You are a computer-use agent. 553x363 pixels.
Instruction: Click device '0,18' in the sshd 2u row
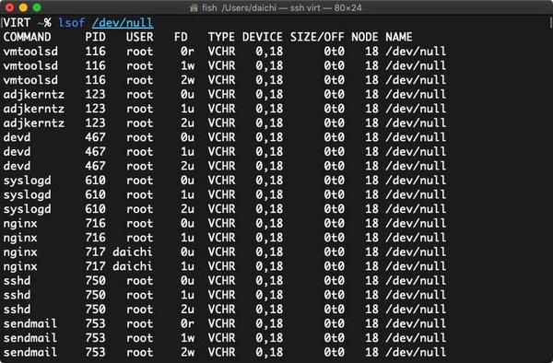point(269,310)
